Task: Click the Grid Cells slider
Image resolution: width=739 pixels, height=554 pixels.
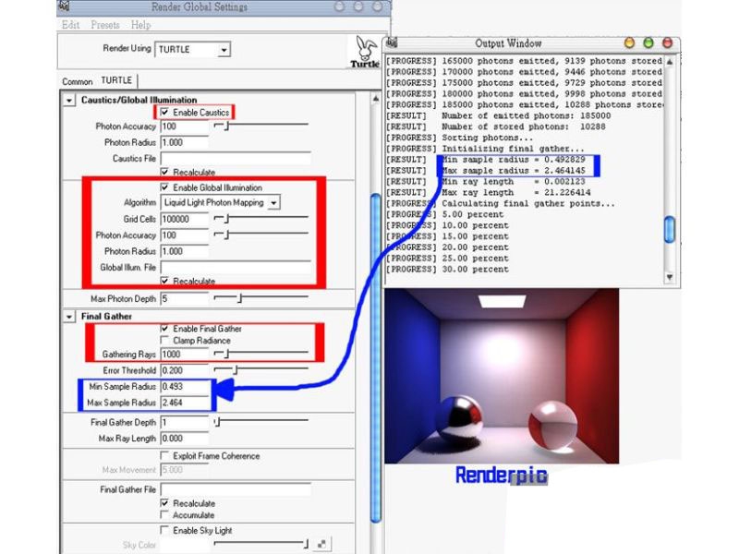Action: (261, 219)
